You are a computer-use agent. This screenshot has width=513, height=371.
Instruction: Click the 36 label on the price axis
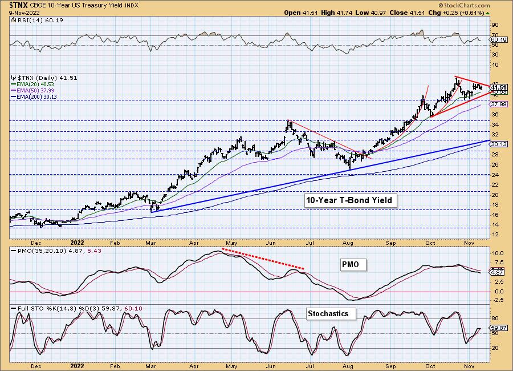pos(495,115)
